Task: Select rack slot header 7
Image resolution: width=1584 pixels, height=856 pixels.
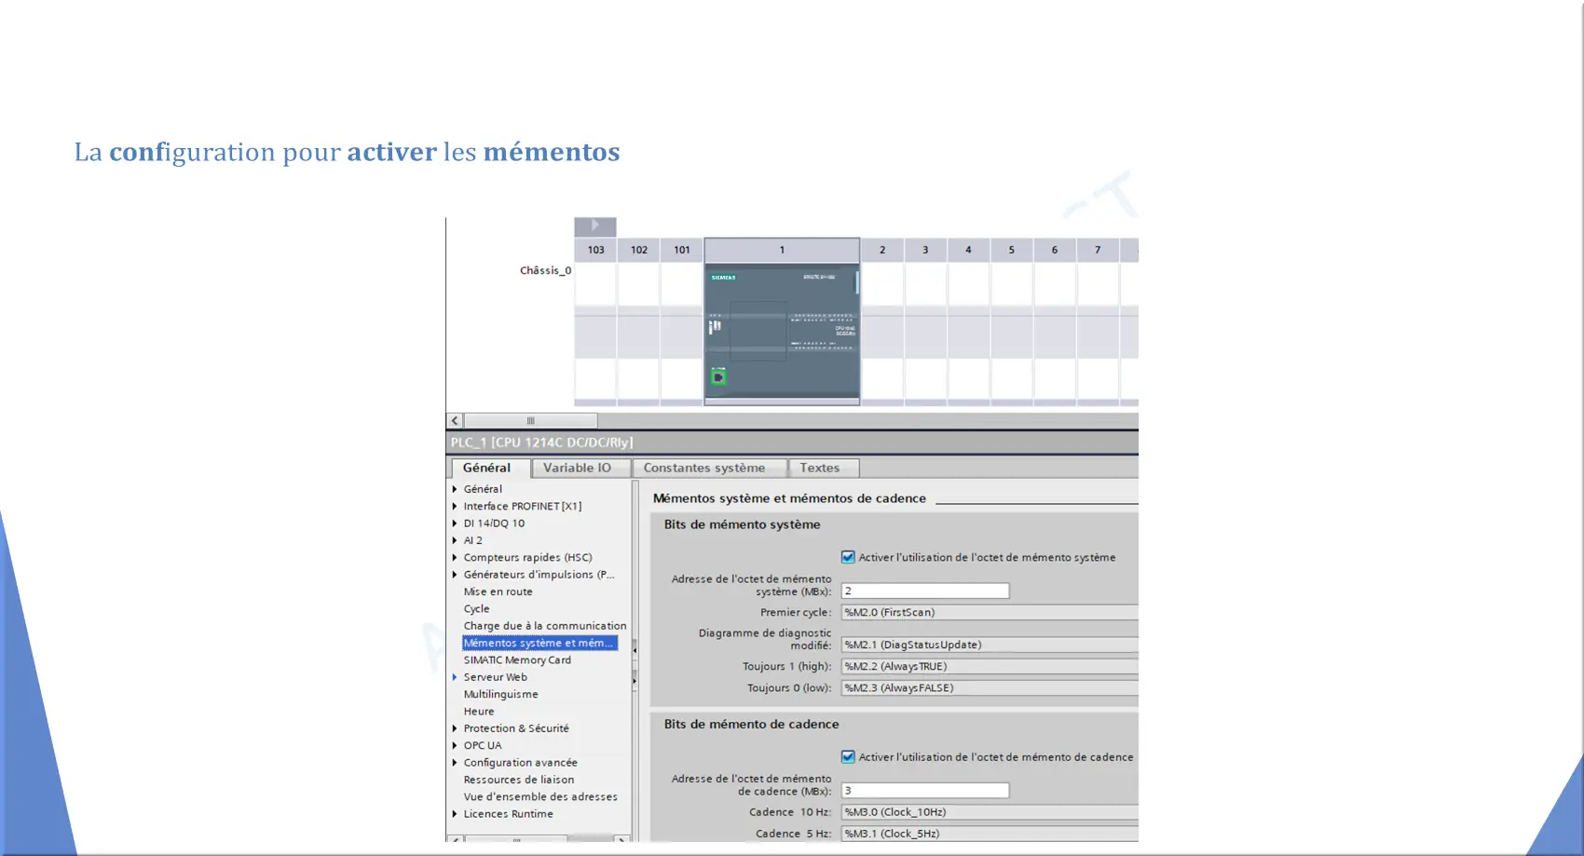Action: (1098, 250)
